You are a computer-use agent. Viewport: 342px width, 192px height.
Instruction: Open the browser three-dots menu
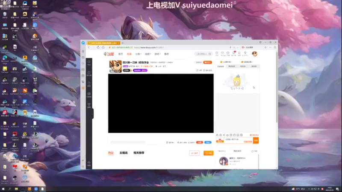[270, 47]
